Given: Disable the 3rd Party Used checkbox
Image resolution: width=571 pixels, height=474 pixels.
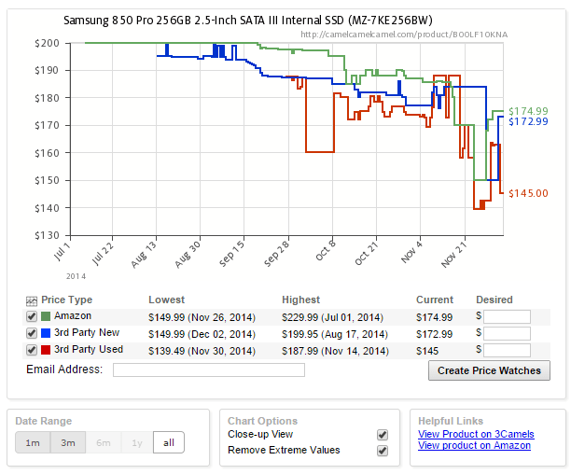Looking at the screenshot, I should [x=32, y=350].
